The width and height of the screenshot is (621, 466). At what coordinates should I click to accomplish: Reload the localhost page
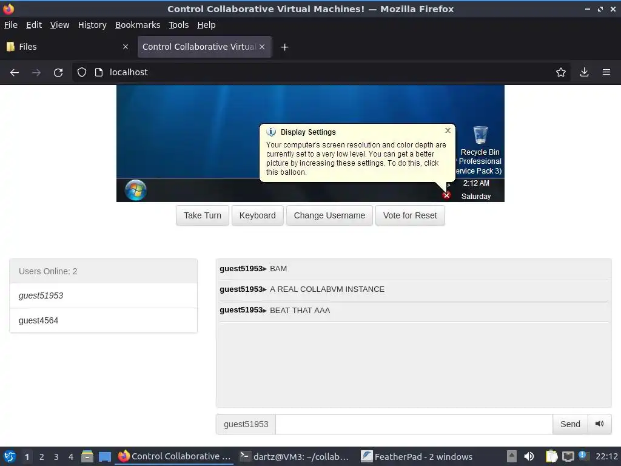point(58,73)
